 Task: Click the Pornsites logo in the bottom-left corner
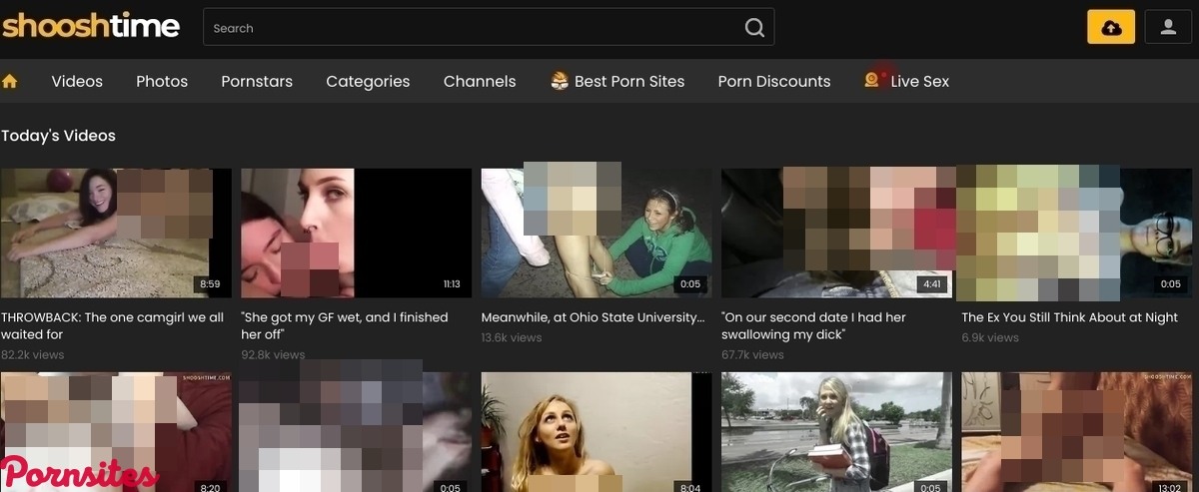tap(80, 473)
